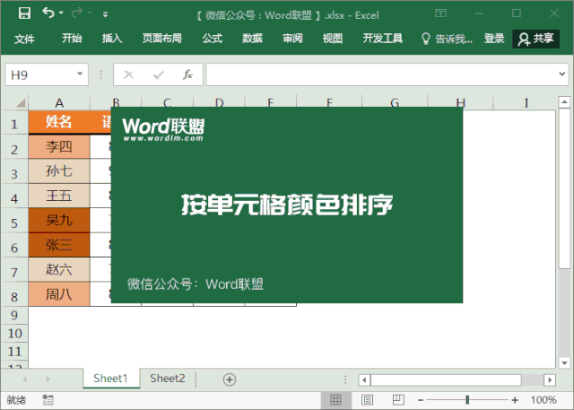Open the Undo history dropdown arrow
The image size is (574, 410).
[x=61, y=13]
